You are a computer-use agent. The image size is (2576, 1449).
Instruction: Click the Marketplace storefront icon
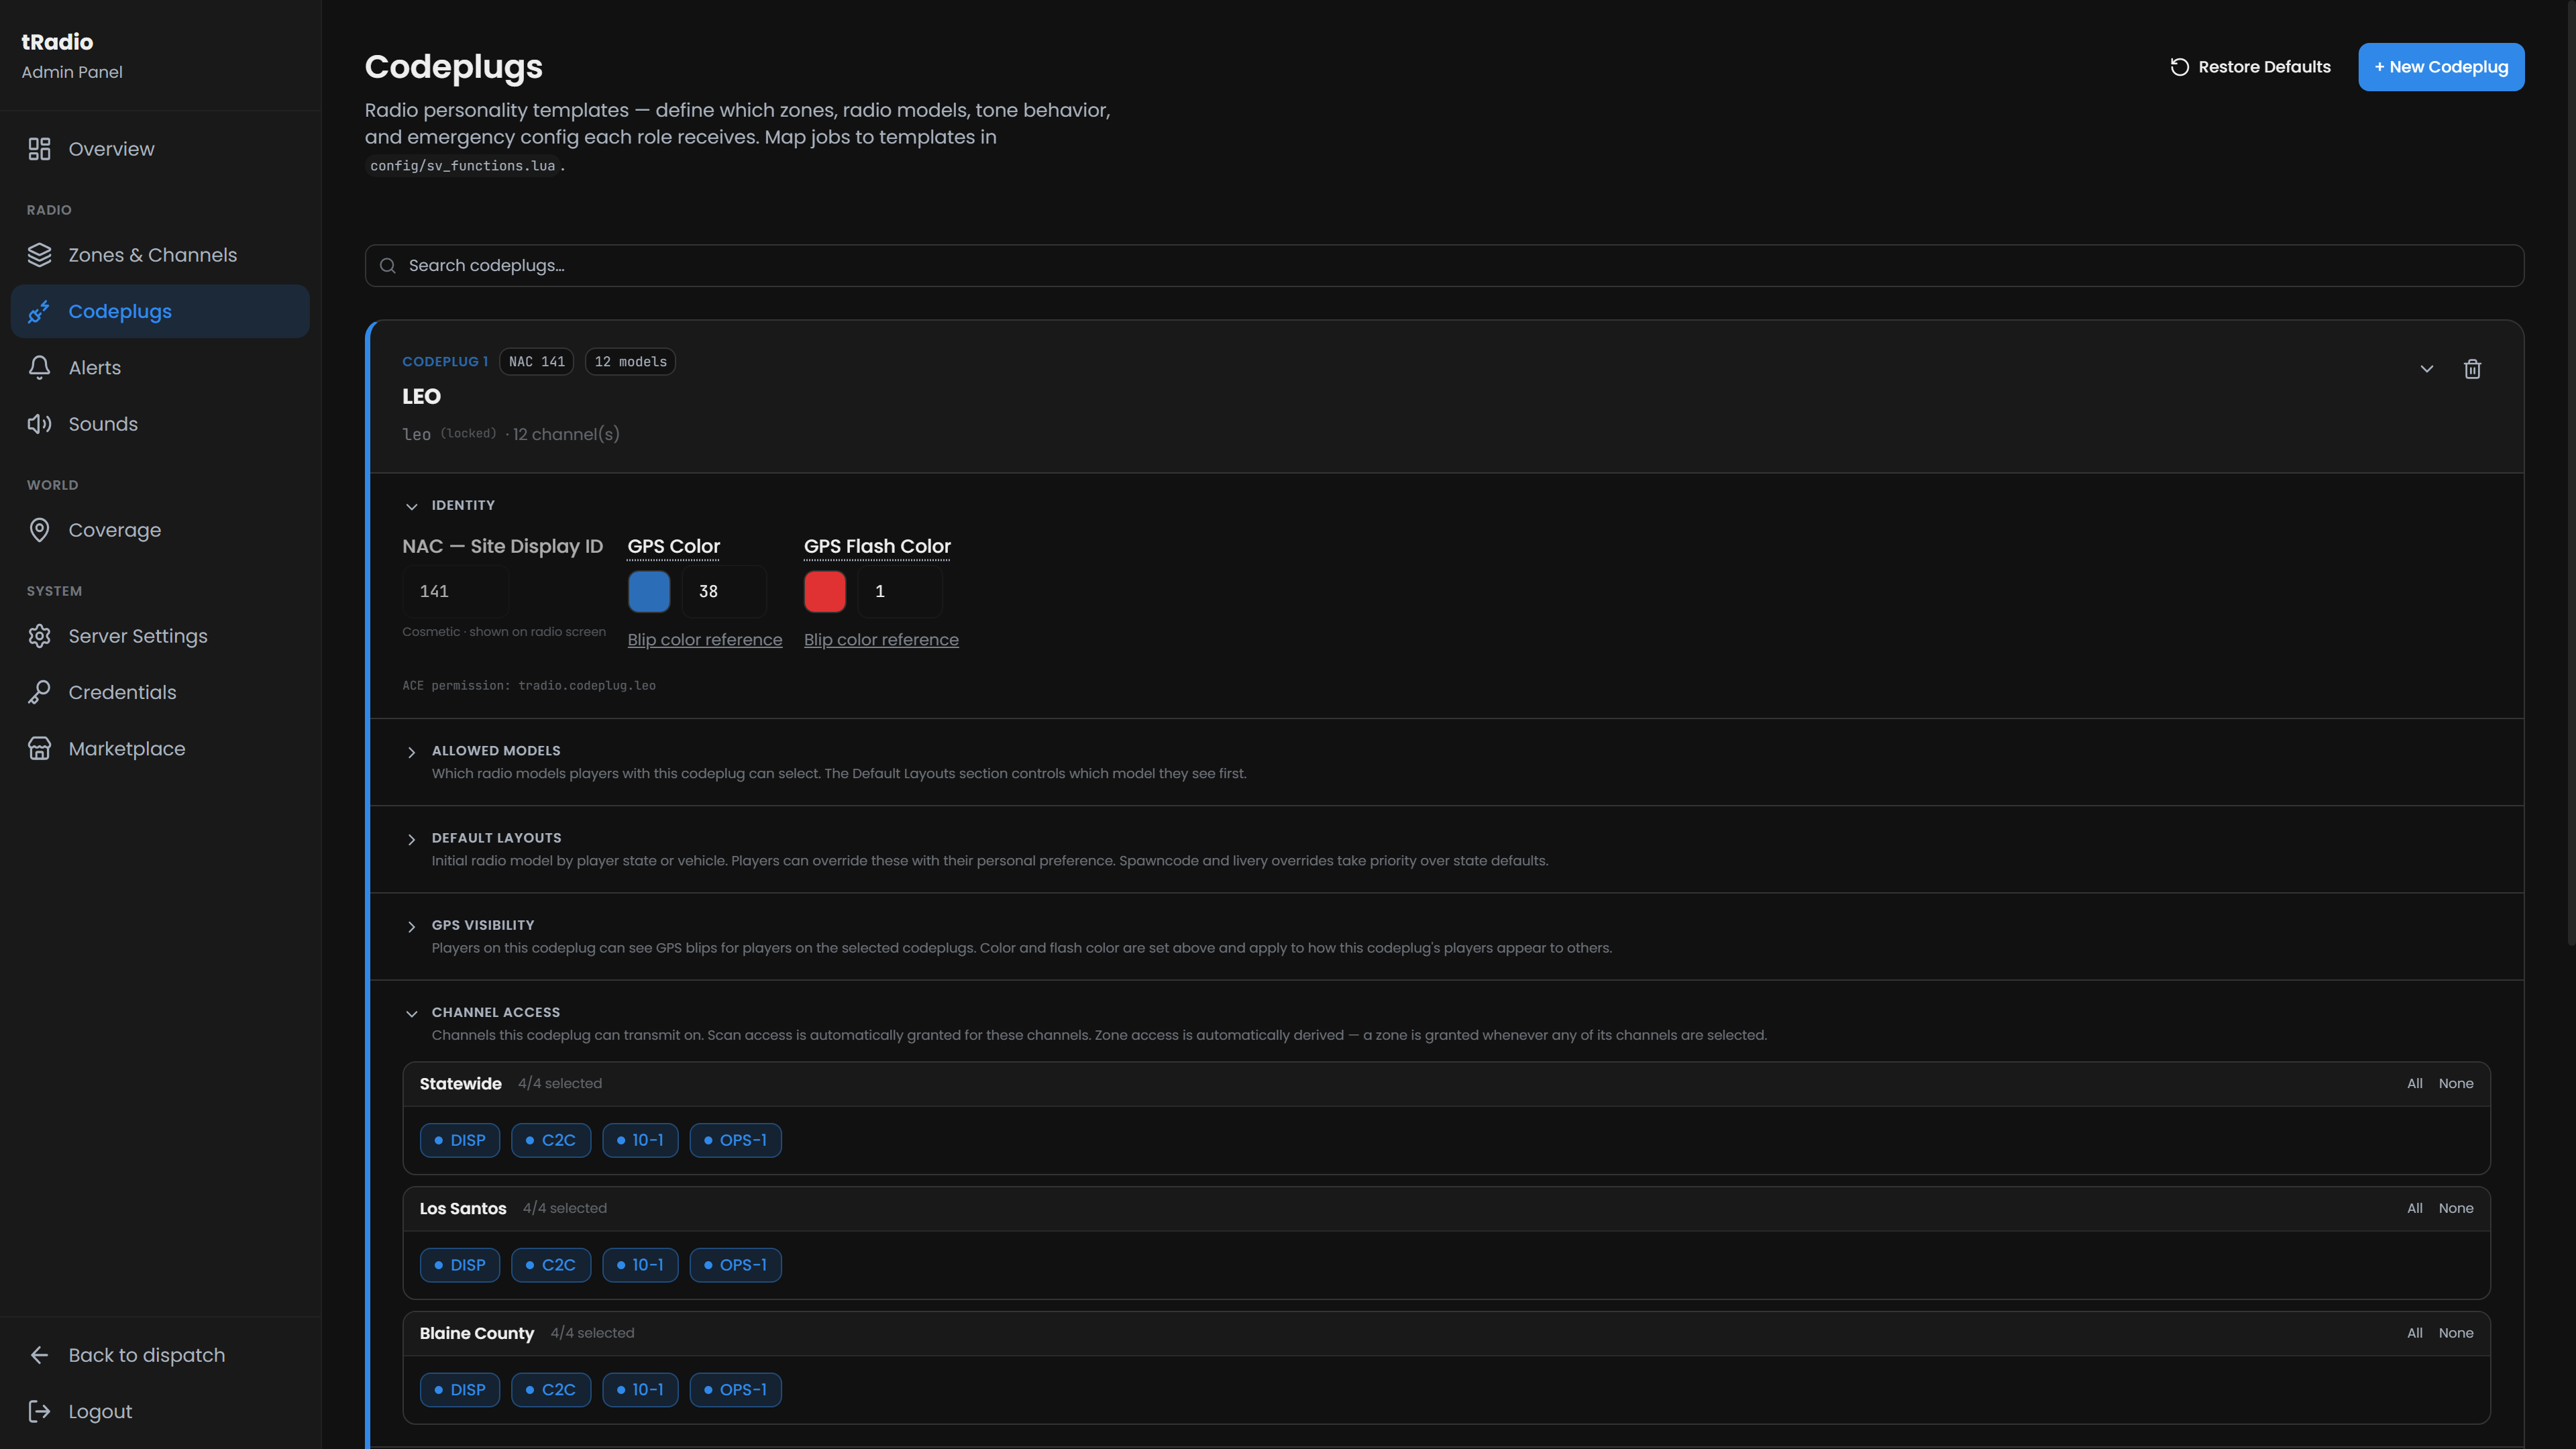tap(39, 749)
